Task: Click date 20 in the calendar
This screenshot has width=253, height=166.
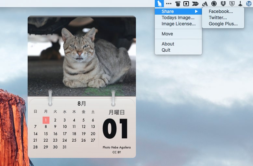Action: point(93,134)
